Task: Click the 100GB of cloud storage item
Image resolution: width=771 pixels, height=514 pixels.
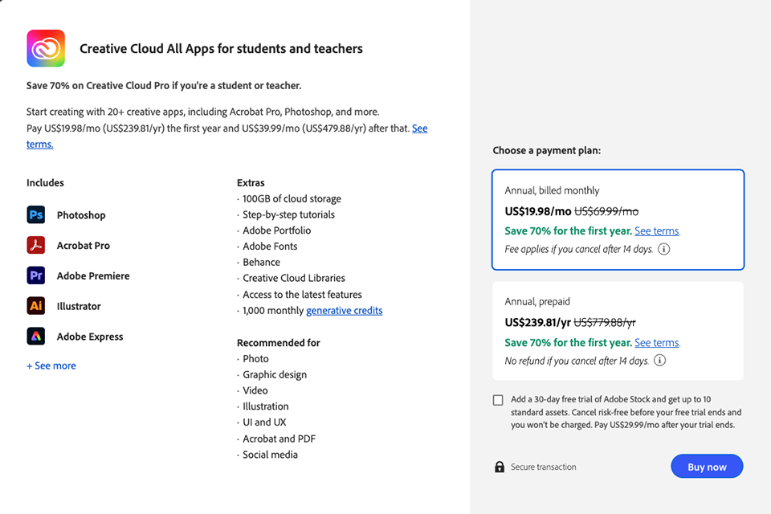Action: tap(292, 198)
